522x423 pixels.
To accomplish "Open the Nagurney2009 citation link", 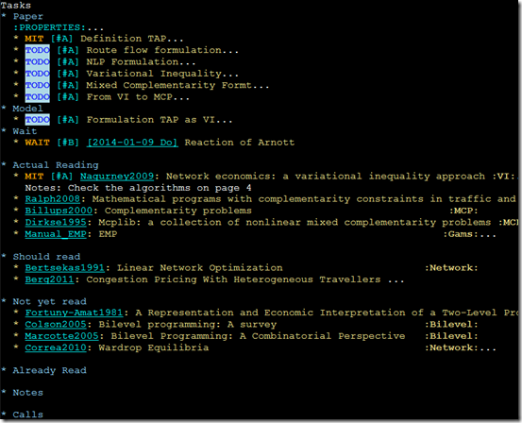I will (117, 177).
